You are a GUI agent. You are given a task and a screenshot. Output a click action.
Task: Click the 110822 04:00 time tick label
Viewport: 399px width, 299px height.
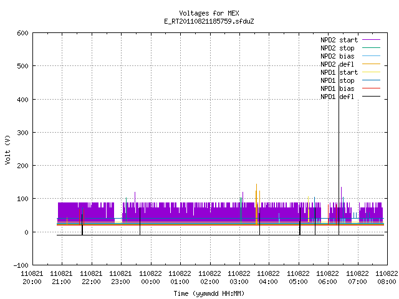[x=269, y=278]
